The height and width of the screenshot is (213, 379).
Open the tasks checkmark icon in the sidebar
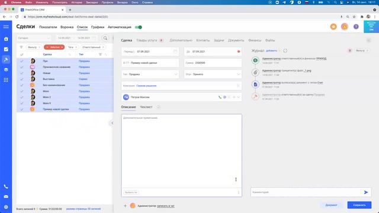click(6, 49)
